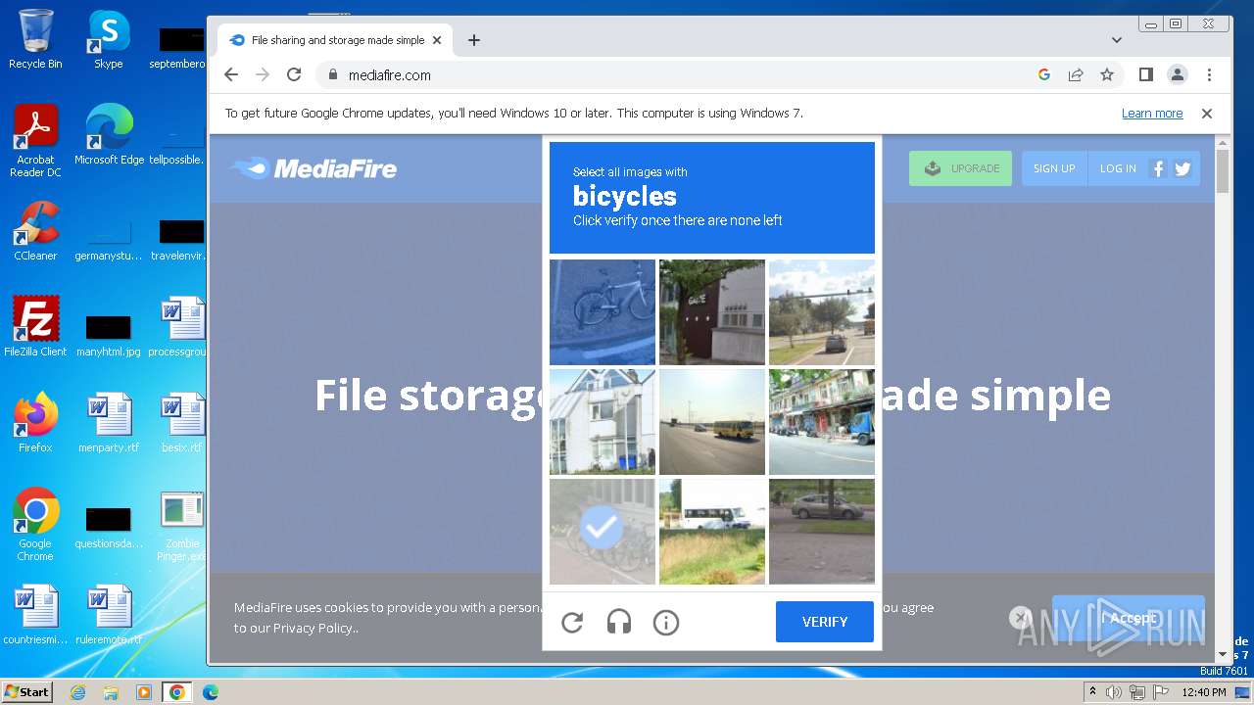1254x705 pixels.
Task: Click the MediaFire logo
Action: coord(313,168)
